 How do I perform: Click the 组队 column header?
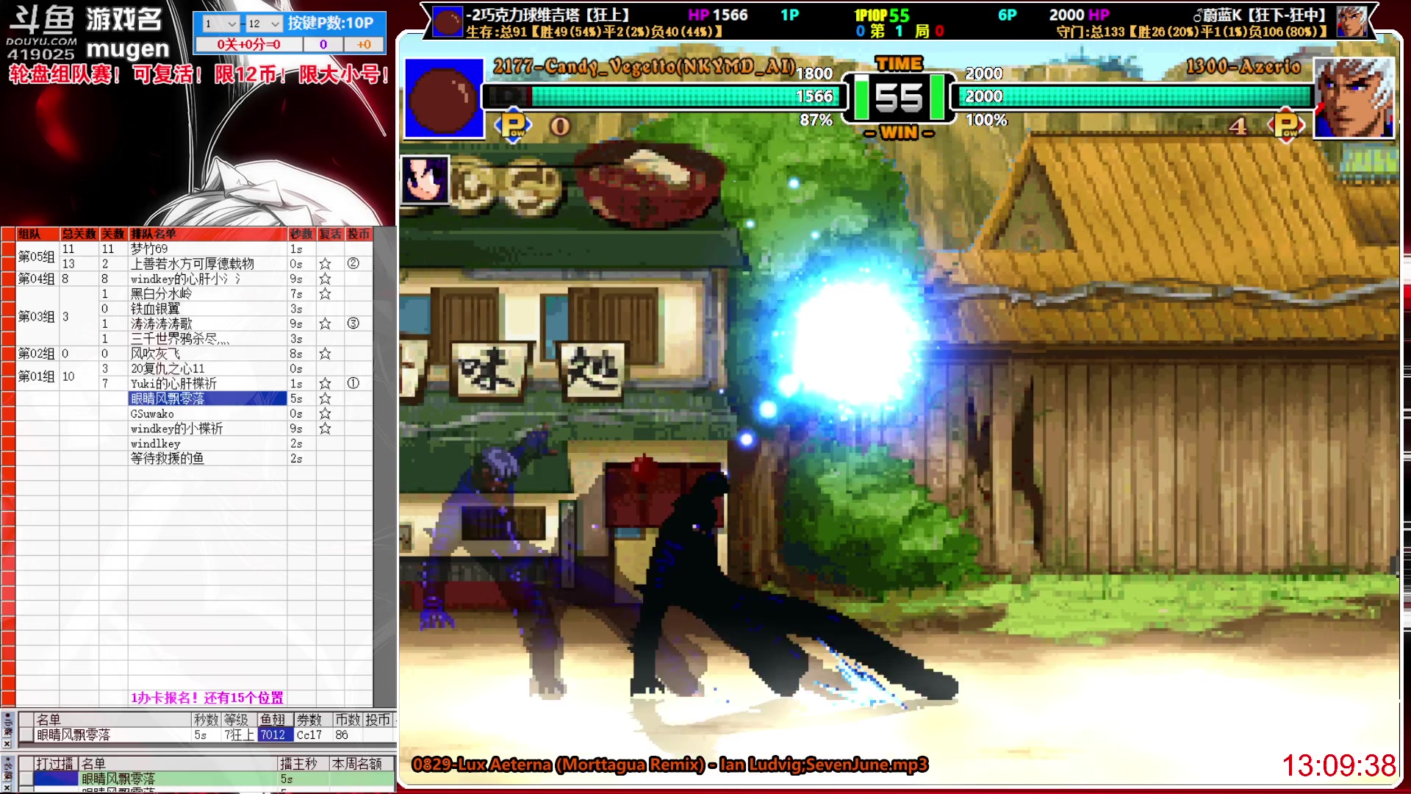(x=37, y=234)
